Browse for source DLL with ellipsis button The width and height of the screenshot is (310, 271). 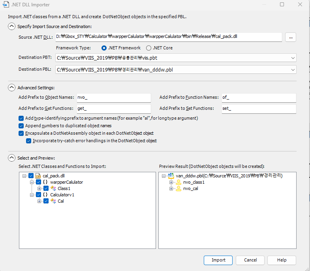point(291,37)
